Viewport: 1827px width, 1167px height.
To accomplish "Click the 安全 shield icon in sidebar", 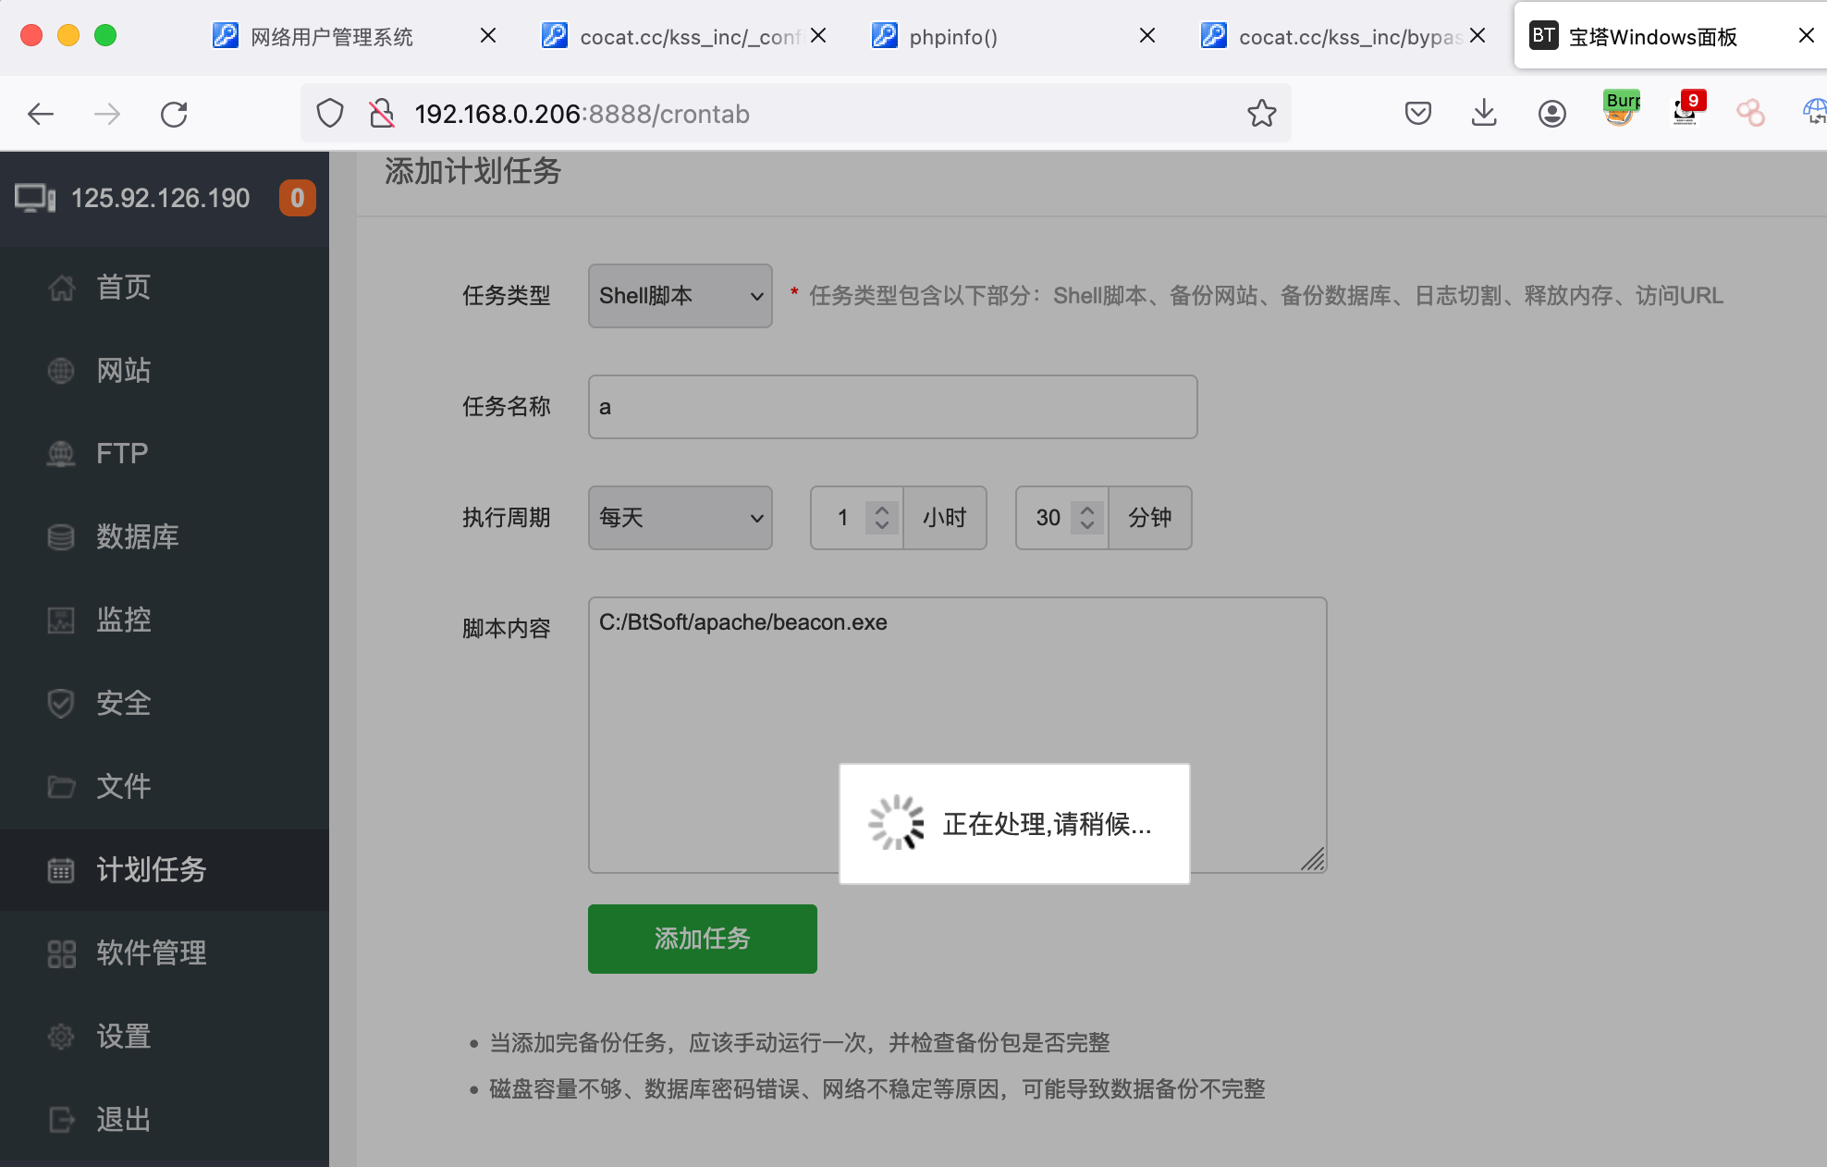I will [x=61, y=704].
